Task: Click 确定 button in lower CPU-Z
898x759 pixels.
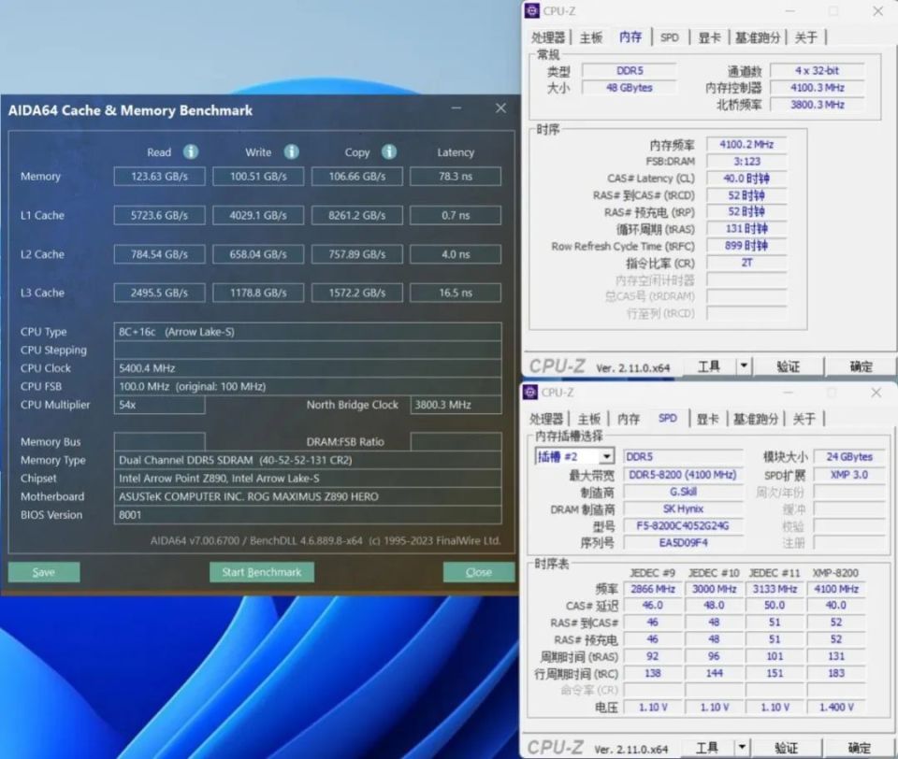Action: (x=859, y=748)
